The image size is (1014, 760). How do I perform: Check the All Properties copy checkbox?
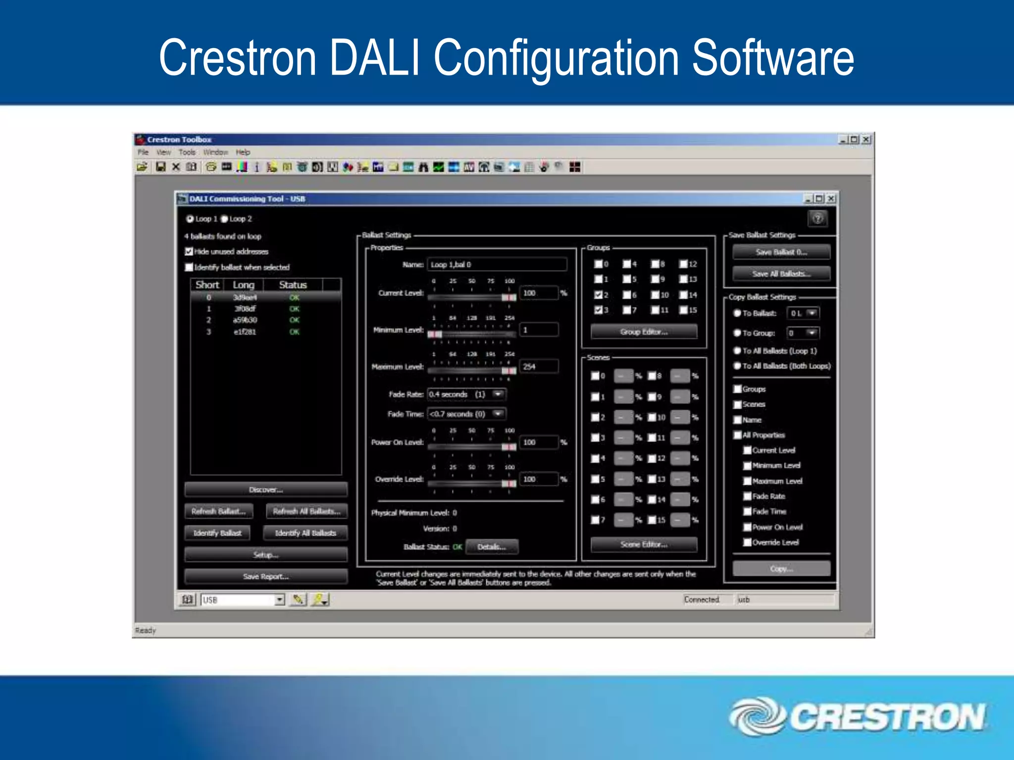pyautogui.click(x=738, y=435)
